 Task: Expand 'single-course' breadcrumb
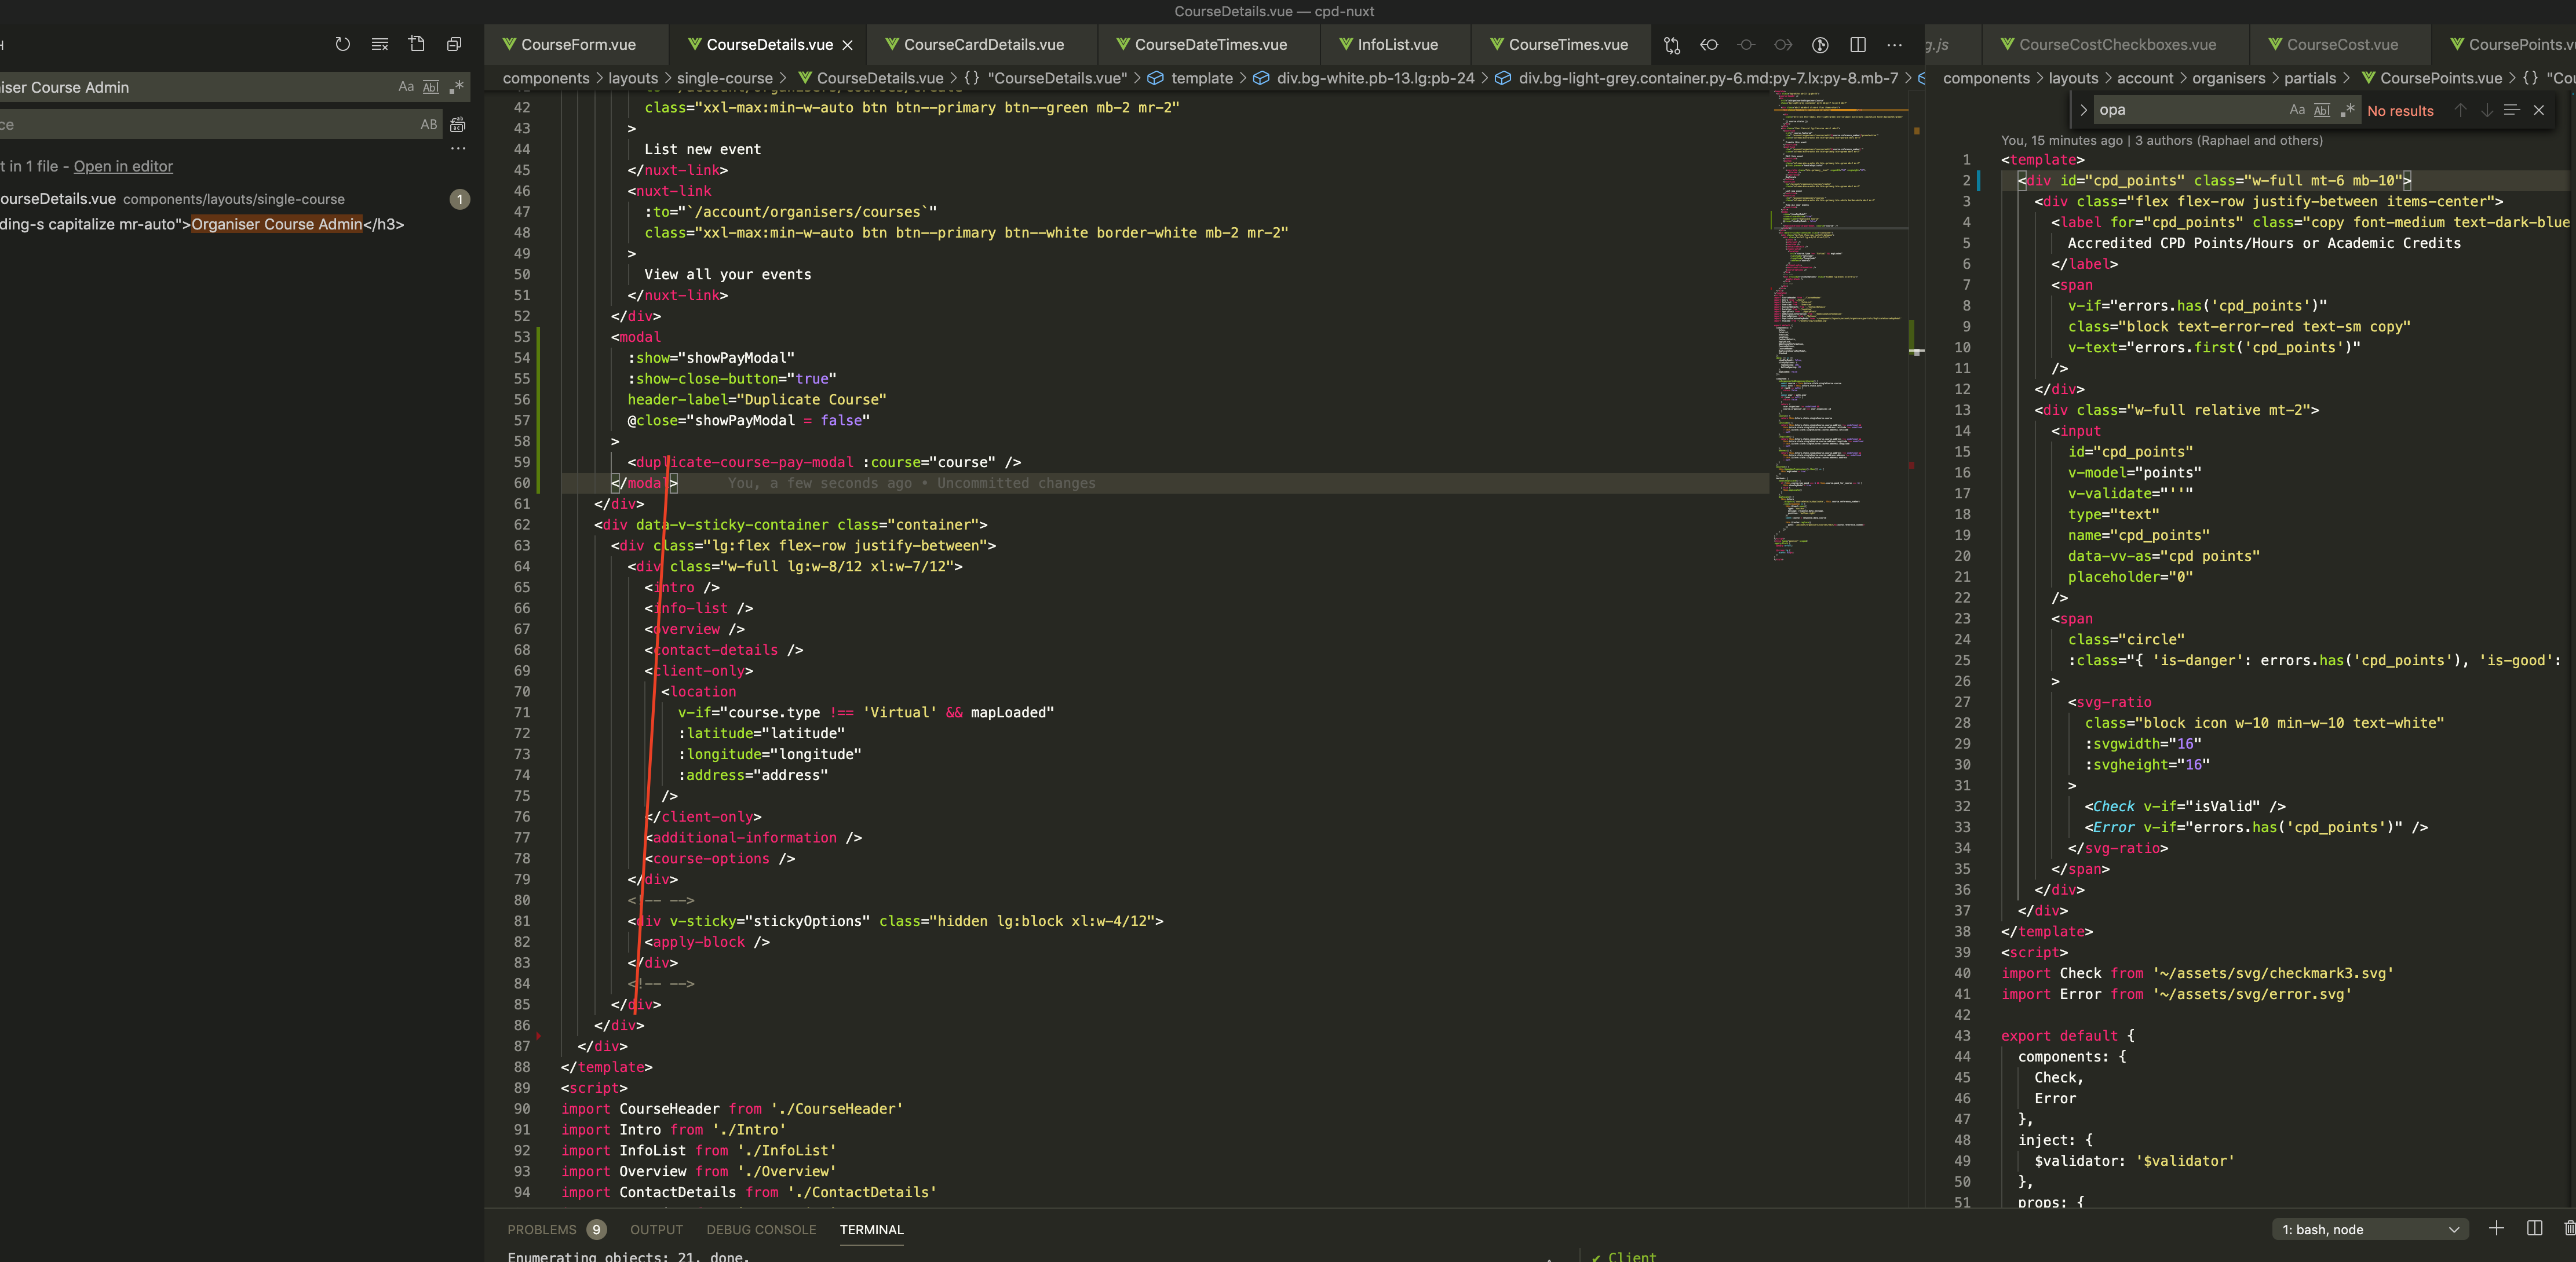point(724,78)
